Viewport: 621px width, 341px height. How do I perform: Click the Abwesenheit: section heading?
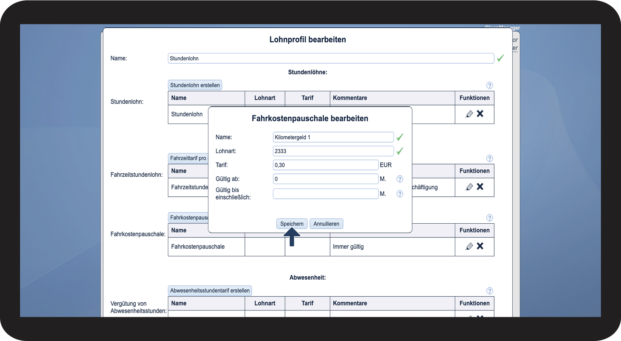(308, 278)
